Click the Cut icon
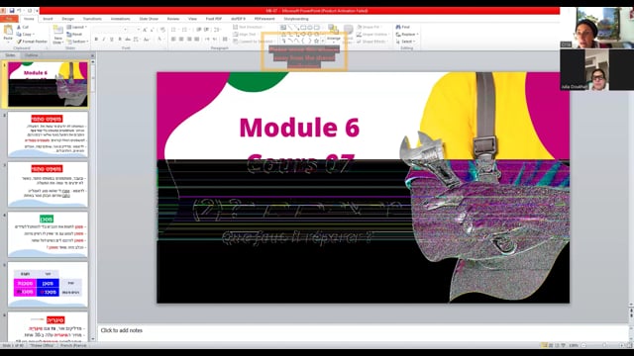This screenshot has height=356, width=634. [x=23, y=27]
